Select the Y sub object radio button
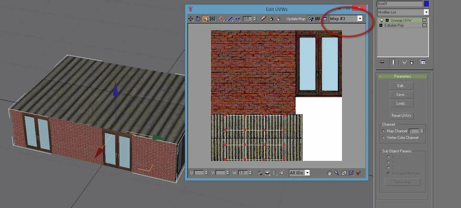 388,162
